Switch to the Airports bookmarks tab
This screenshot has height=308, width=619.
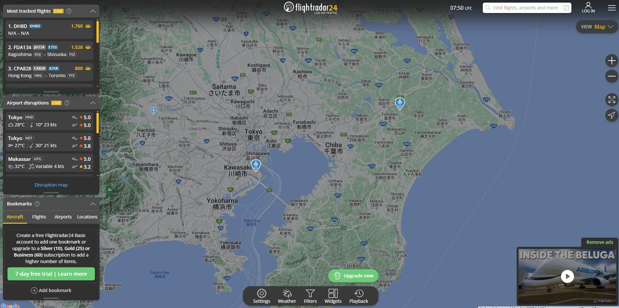(63, 217)
